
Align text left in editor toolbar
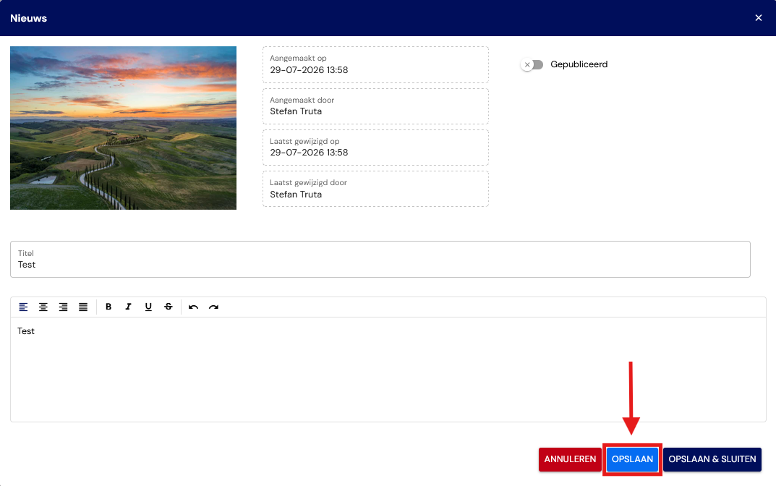23,307
